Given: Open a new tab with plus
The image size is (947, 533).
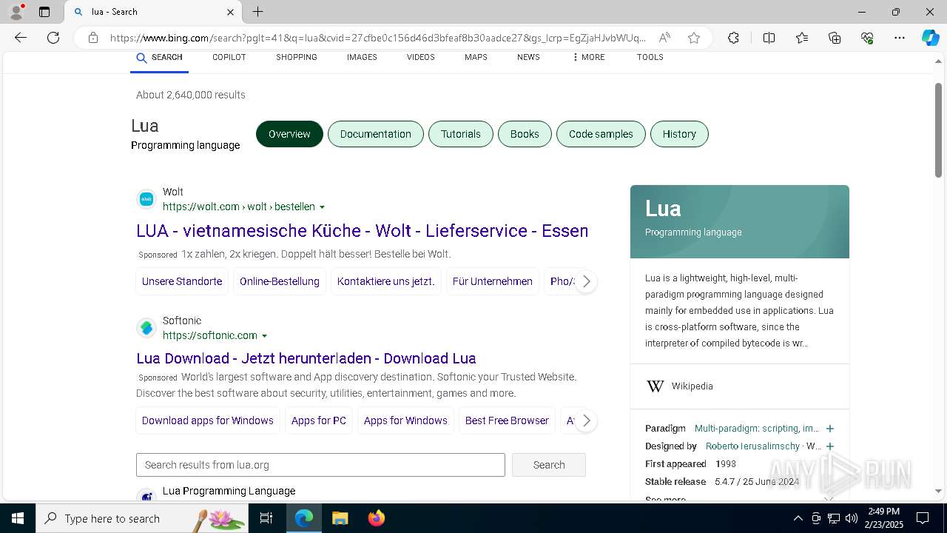Looking at the screenshot, I should (257, 12).
